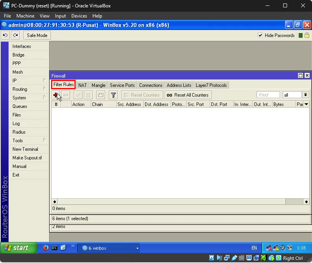Click the Redo arrow in WinBox toolbar

point(15,35)
